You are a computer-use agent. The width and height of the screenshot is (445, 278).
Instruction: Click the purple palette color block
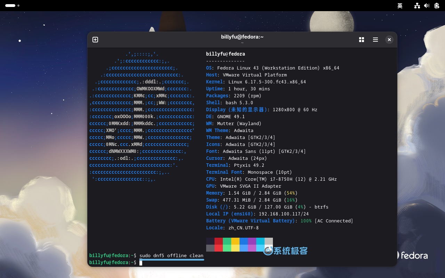coord(252,241)
